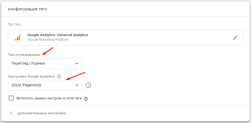
Task: Open the Перегляд сторінки tracking type dropdown
Action: [41, 64]
